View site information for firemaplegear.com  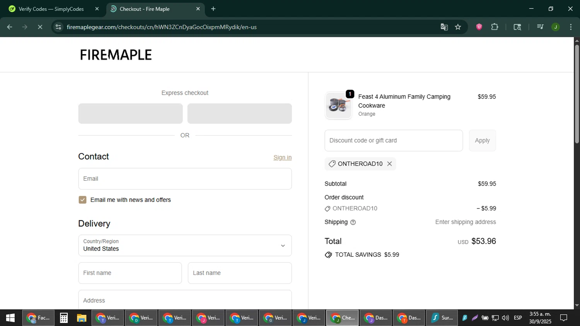58,27
